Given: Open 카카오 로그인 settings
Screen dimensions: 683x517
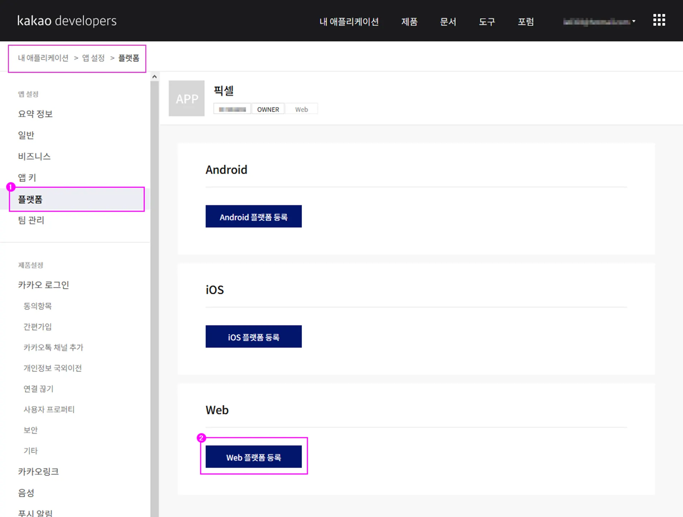Looking at the screenshot, I should [44, 285].
